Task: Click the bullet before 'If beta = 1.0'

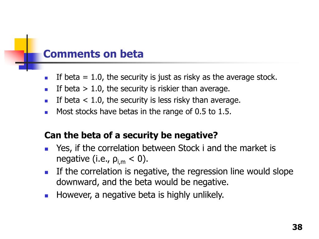Action: click(46, 78)
